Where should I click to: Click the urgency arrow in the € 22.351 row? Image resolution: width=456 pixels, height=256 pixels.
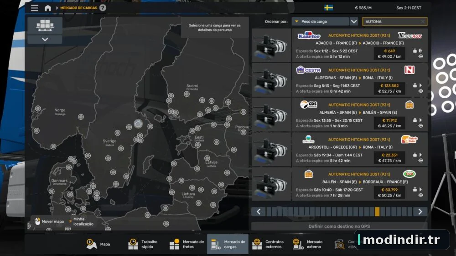(x=420, y=155)
